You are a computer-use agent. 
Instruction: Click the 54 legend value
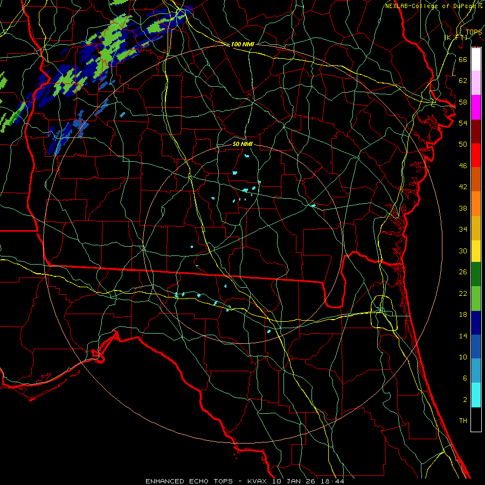463,123
